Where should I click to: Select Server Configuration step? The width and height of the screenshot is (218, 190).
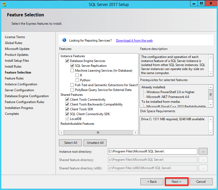click(19, 90)
